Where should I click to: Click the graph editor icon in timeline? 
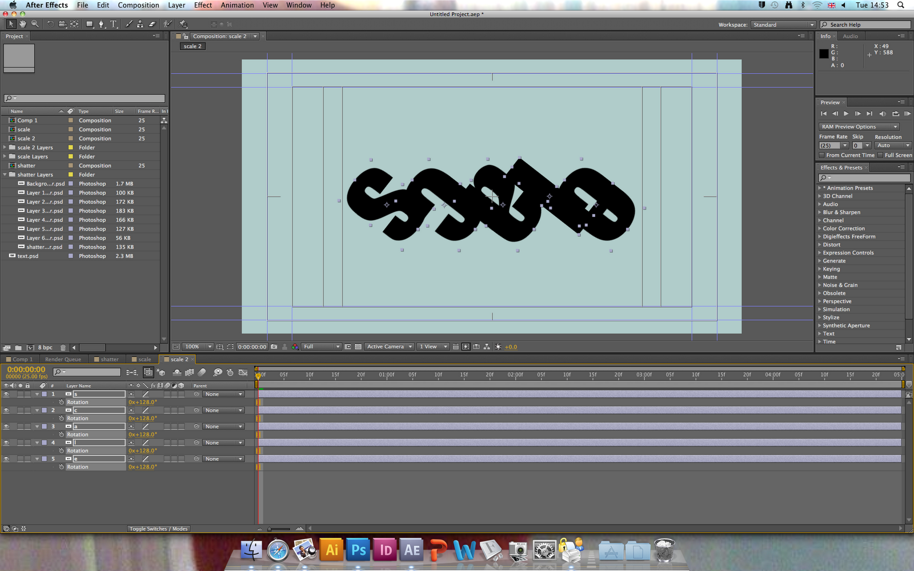(243, 372)
